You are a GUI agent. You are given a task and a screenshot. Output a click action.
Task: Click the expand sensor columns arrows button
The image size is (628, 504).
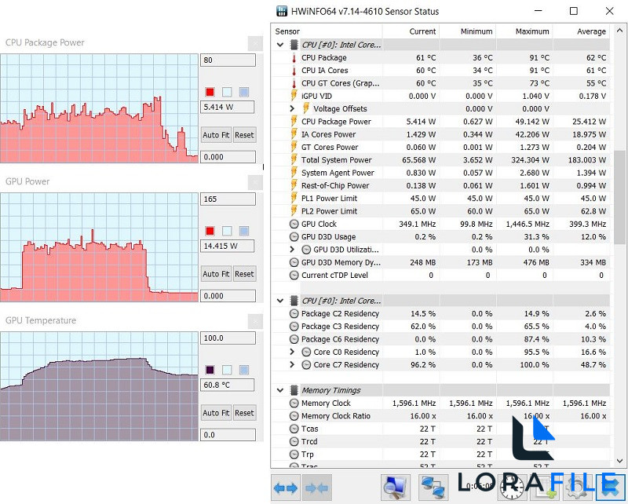286,488
